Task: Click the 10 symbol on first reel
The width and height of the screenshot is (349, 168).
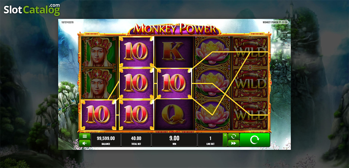Action: (x=99, y=114)
